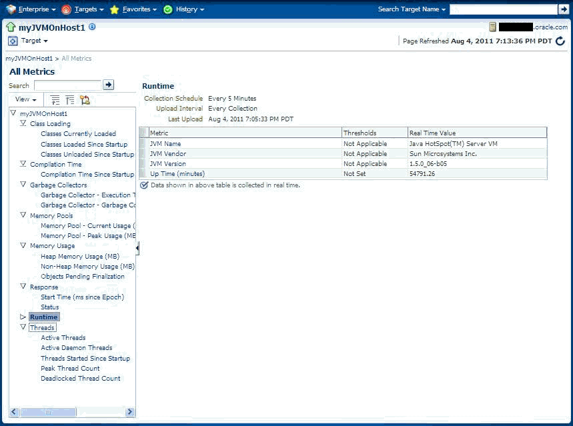Select Threads Started Since Startup
573x426 pixels.
click(85, 359)
